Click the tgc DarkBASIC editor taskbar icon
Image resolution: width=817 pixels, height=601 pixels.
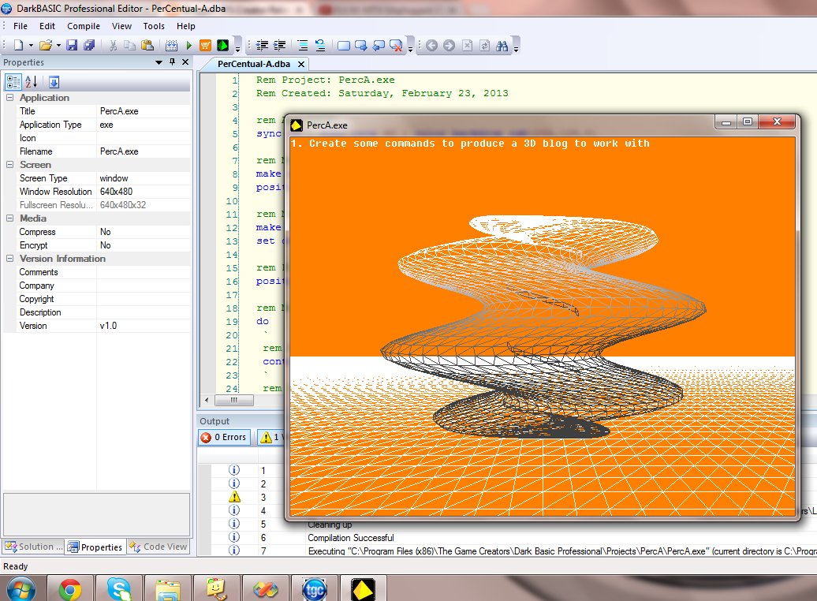(314, 589)
